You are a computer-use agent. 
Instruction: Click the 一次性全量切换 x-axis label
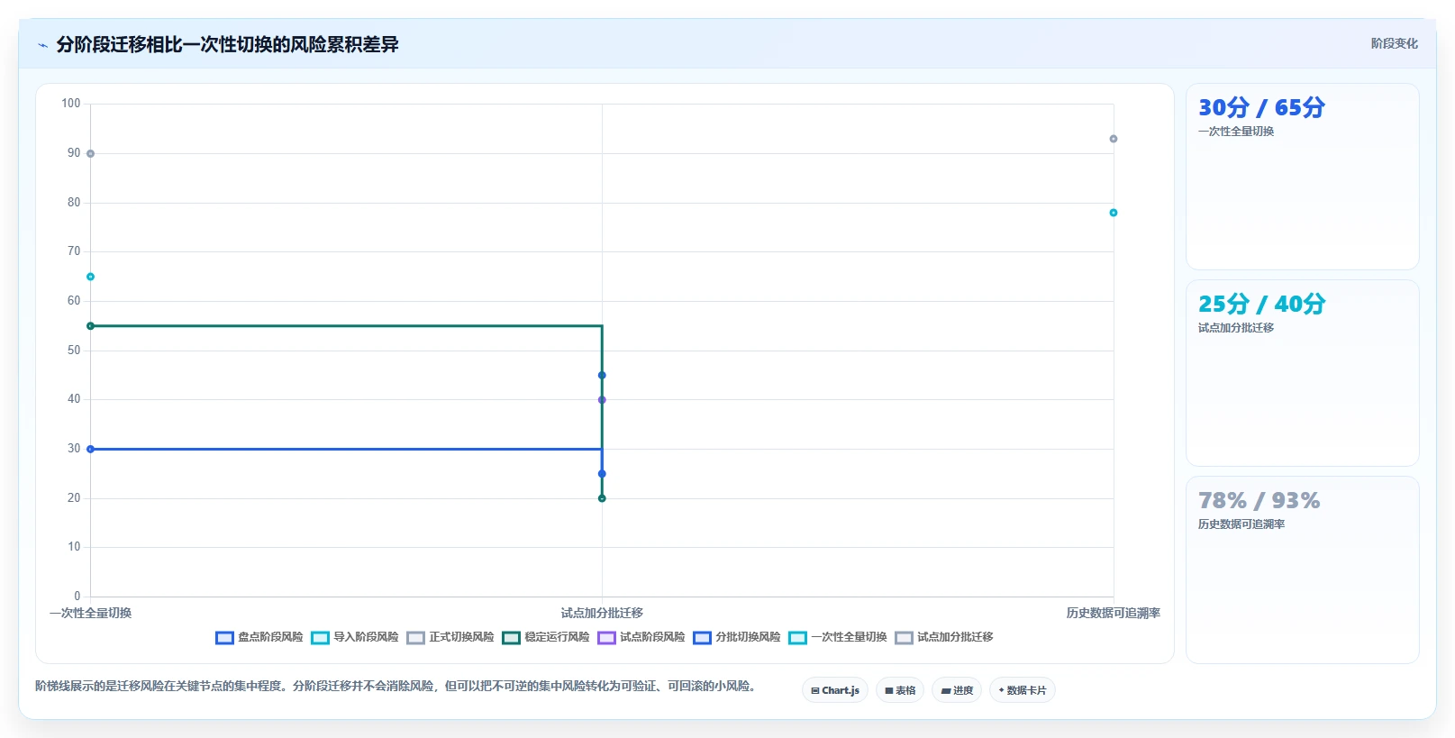tap(90, 613)
